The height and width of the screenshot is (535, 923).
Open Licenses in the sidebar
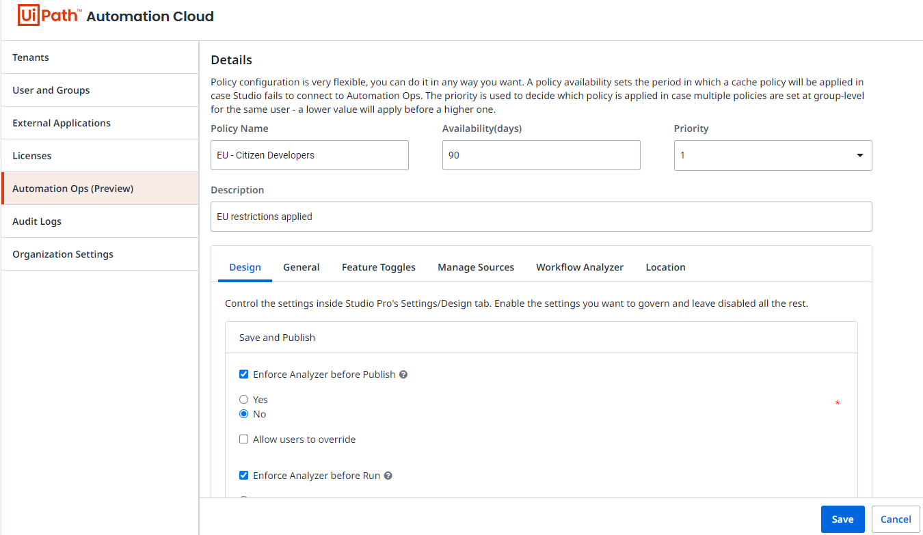pyautogui.click(x=100, y=156)
